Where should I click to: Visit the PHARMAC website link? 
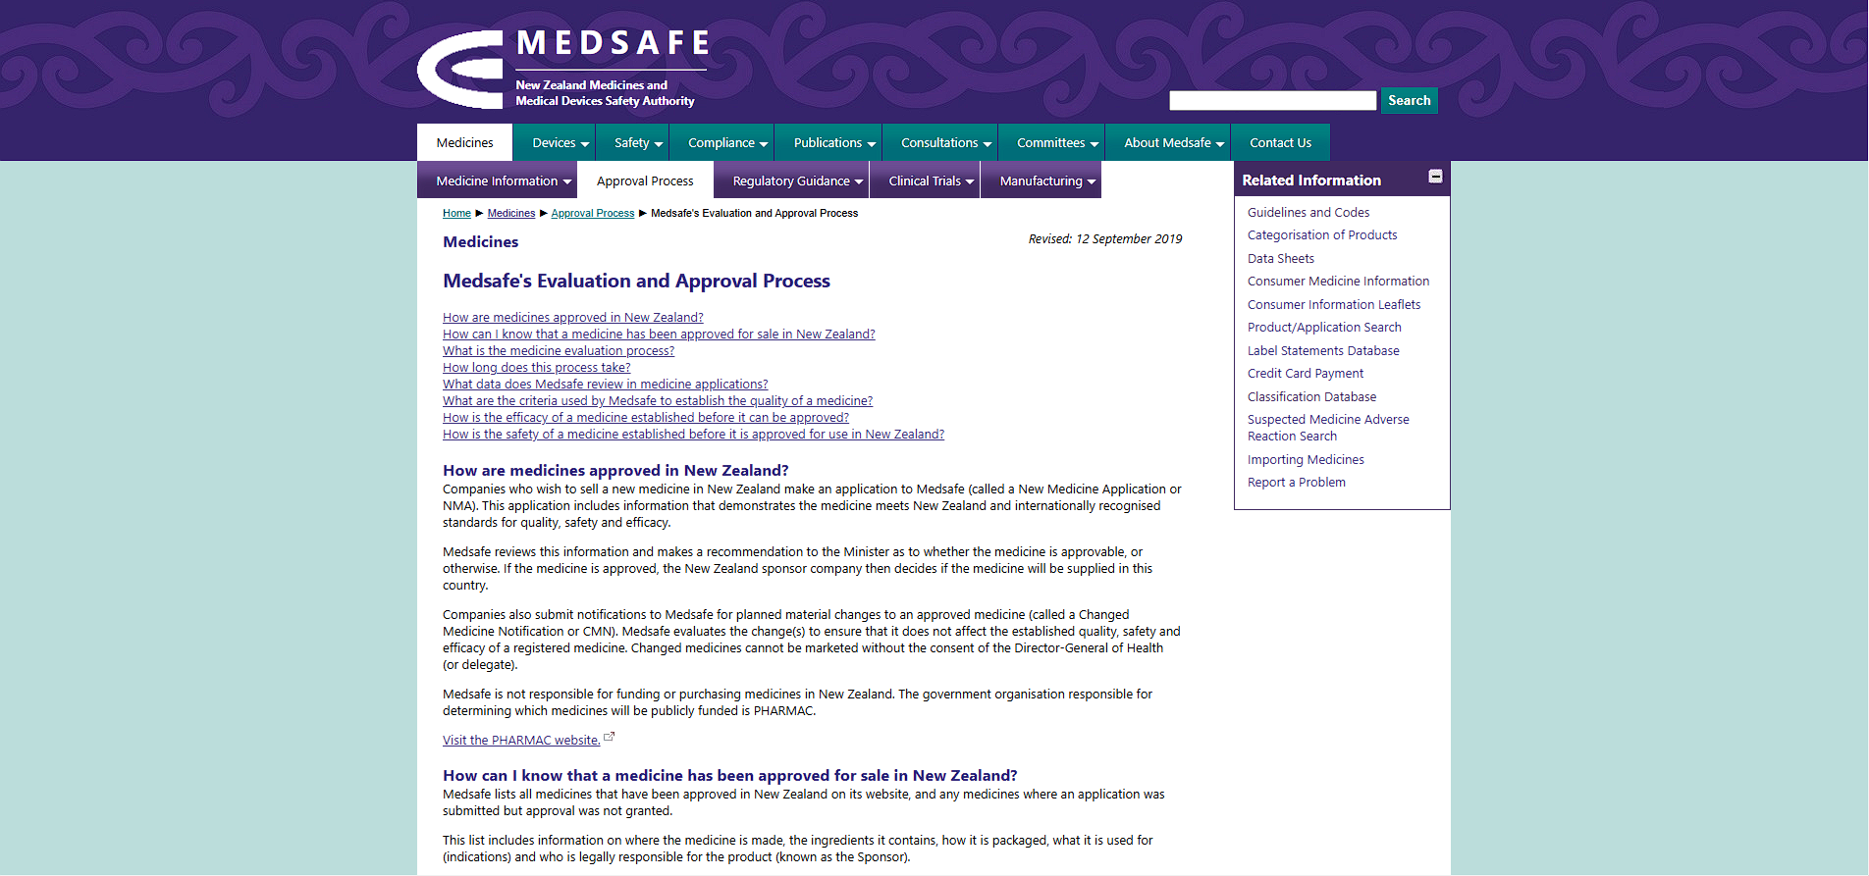click(x=520, y=741)
